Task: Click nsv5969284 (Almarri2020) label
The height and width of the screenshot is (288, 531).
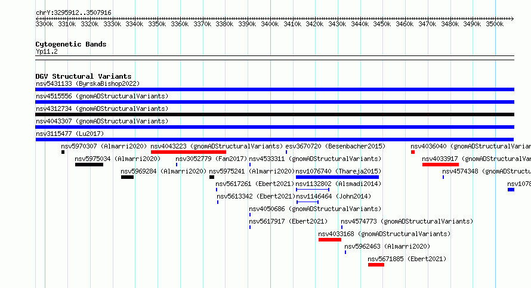Action: [x=163, y=171]
